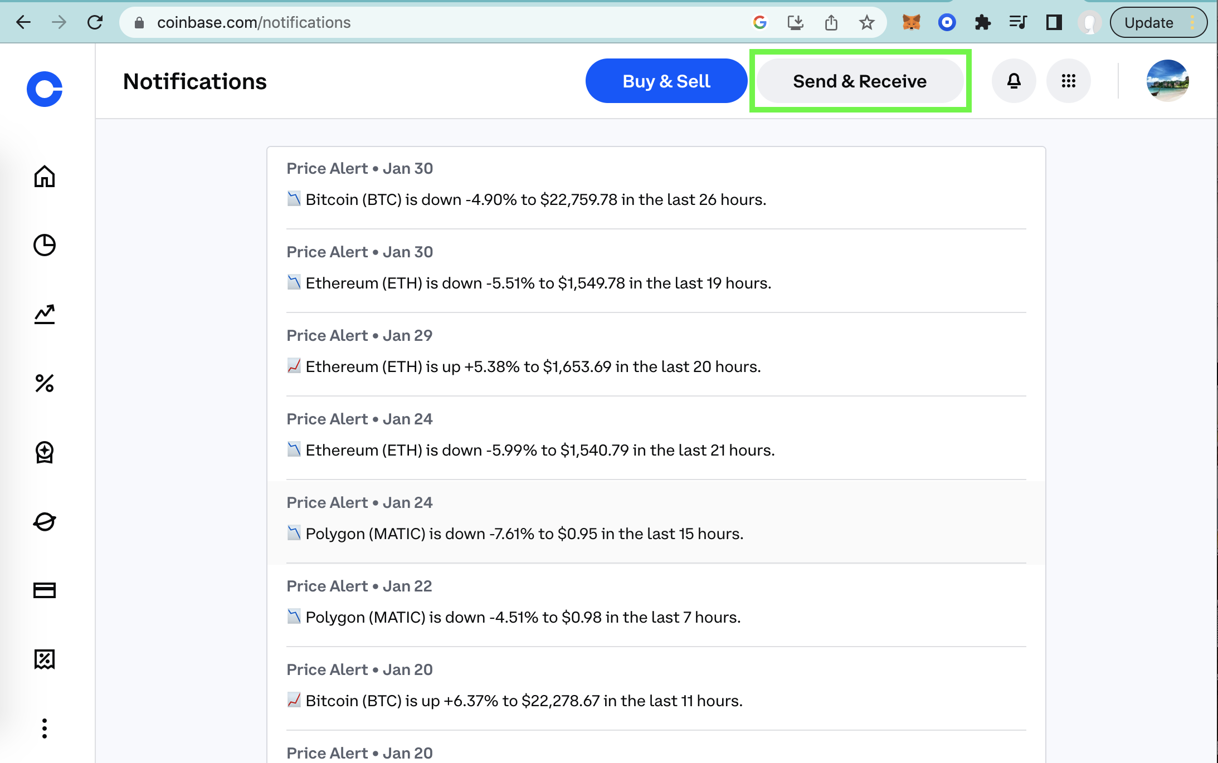Open Bitcoin up +6.37% alert
This screenshot has width=1218, height=763.
tap(656, 689)
